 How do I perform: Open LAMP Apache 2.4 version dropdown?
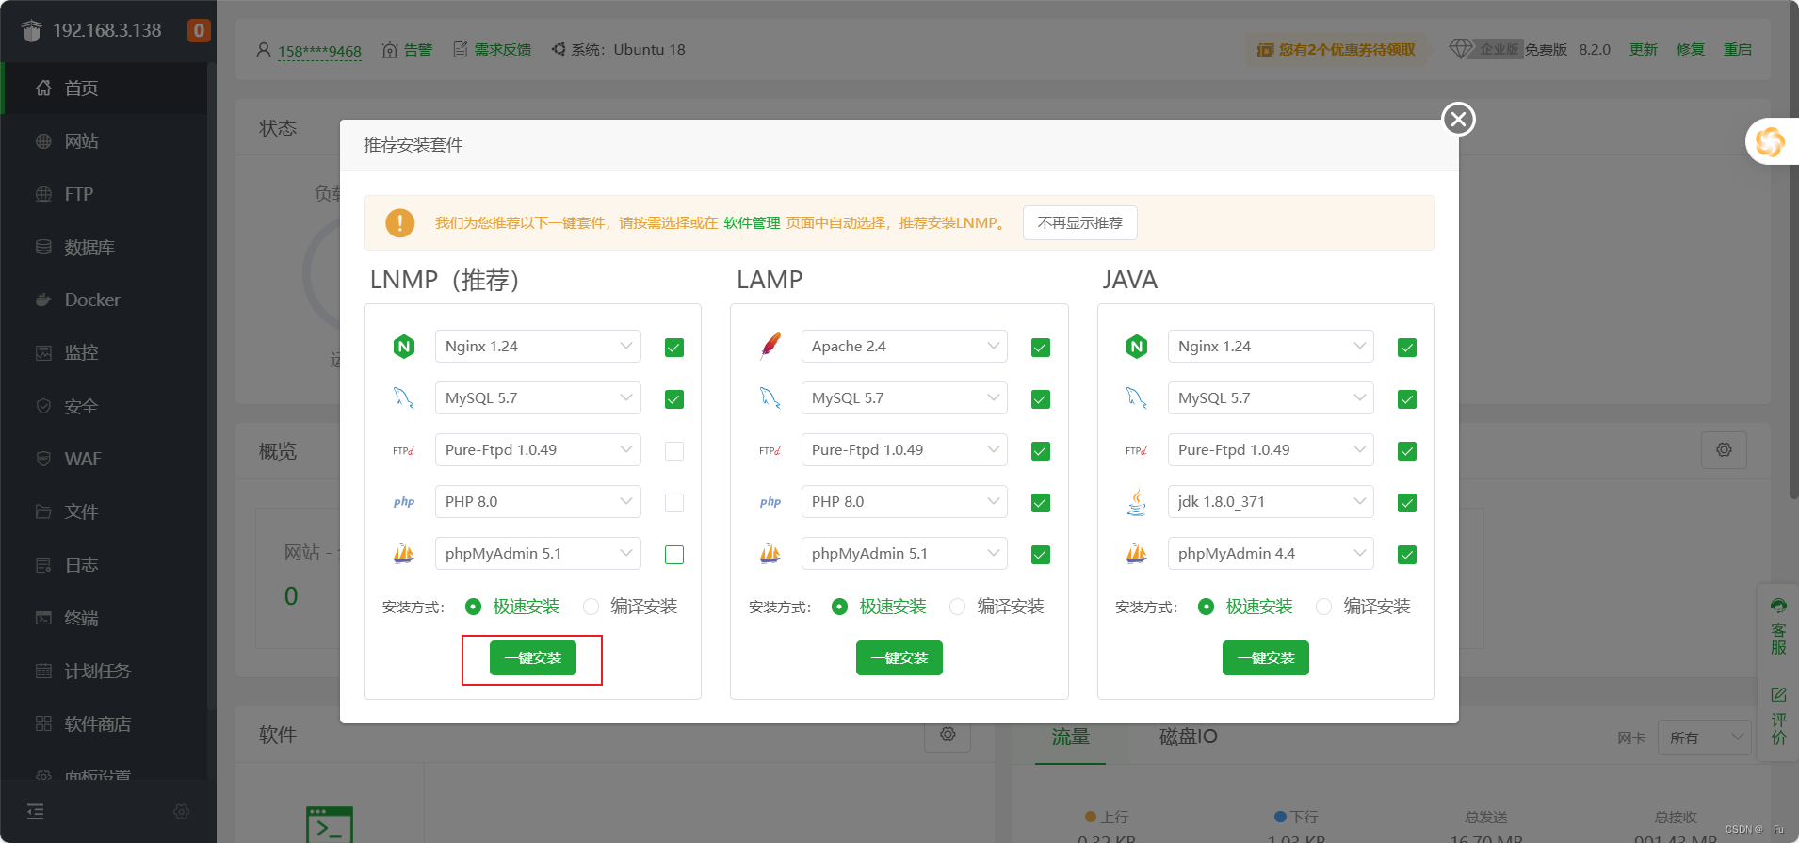904,347
